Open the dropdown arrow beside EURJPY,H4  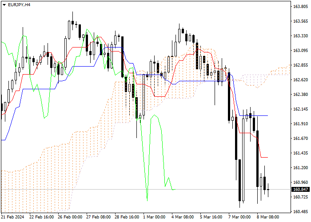pos(4,5)
